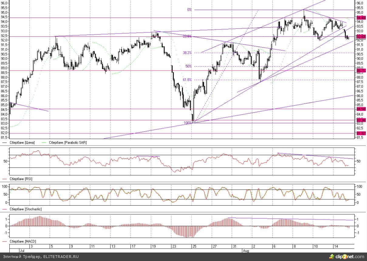Click the 100% Fibonacci level label
The image size is (367, 261).
188,123
